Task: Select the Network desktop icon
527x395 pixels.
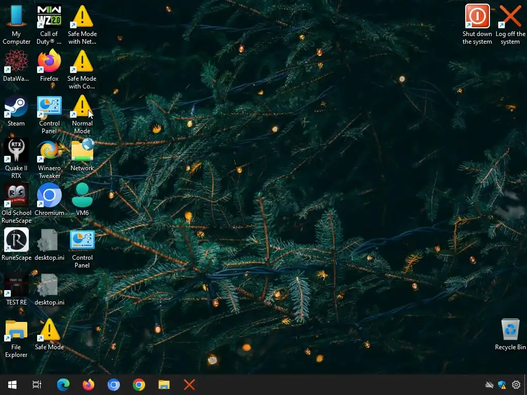Action: (82, 155)
